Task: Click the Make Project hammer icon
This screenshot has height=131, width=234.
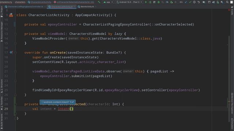Action: click(x=99, y=2)
